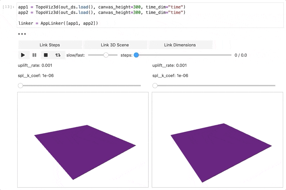Toggle loop/repeat playback
Image resolution: width=286 pixels, height=190 pixels.
58,55
